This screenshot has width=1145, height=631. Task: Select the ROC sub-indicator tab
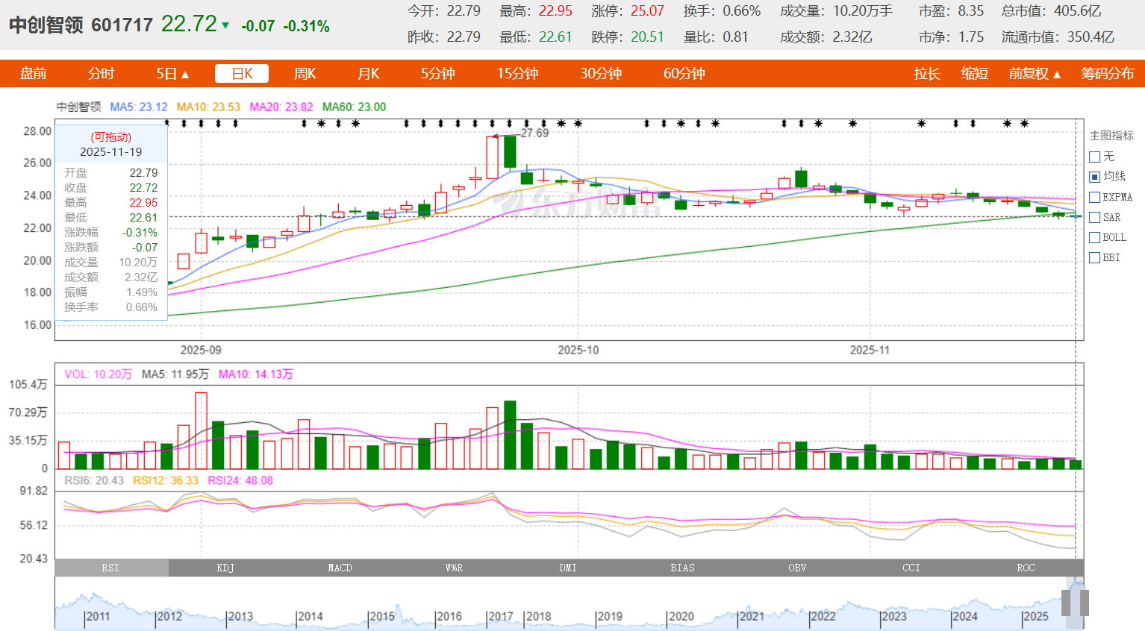[x=1026, y=568]
